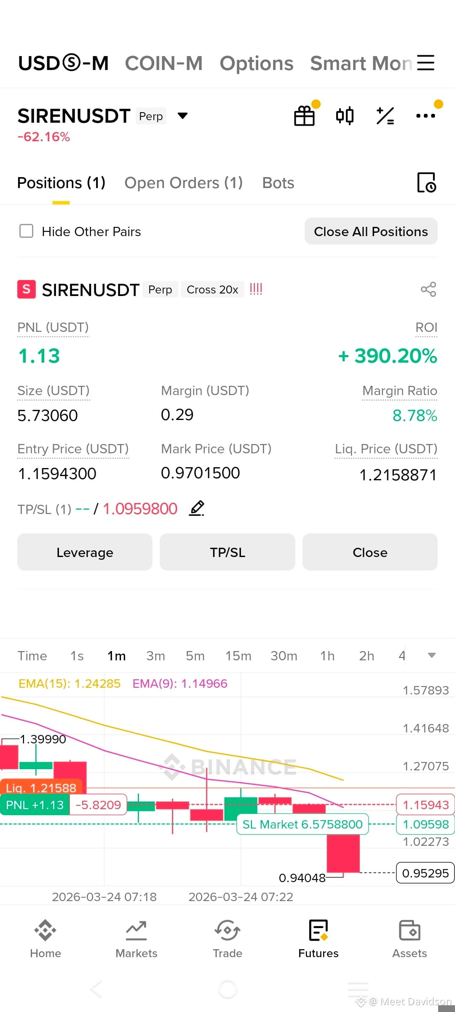Check the Hide Other Pairs box
Viewport: 455px width, 1012px height.
pos(27,231)
